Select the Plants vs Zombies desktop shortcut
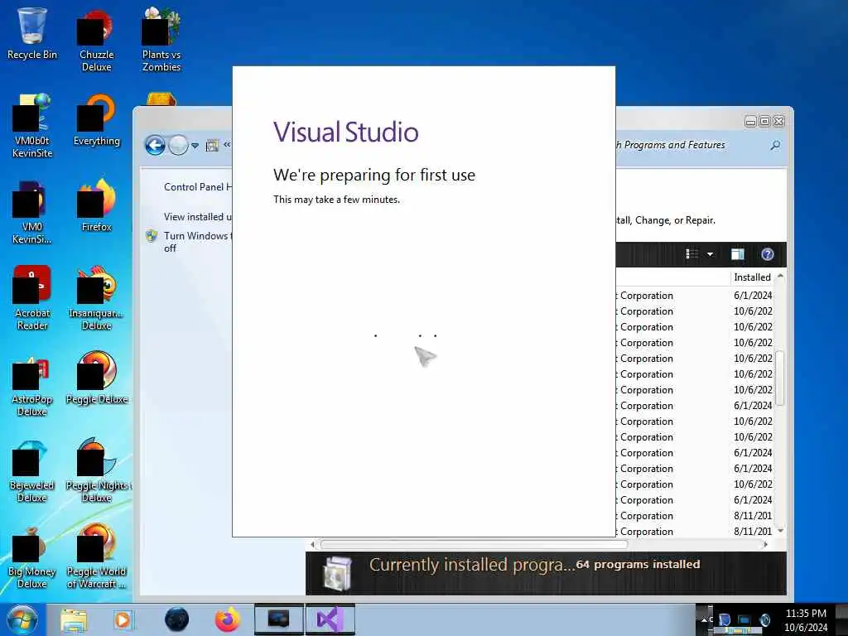This screenshot has height=636, width=848. [x=161, y=41]
